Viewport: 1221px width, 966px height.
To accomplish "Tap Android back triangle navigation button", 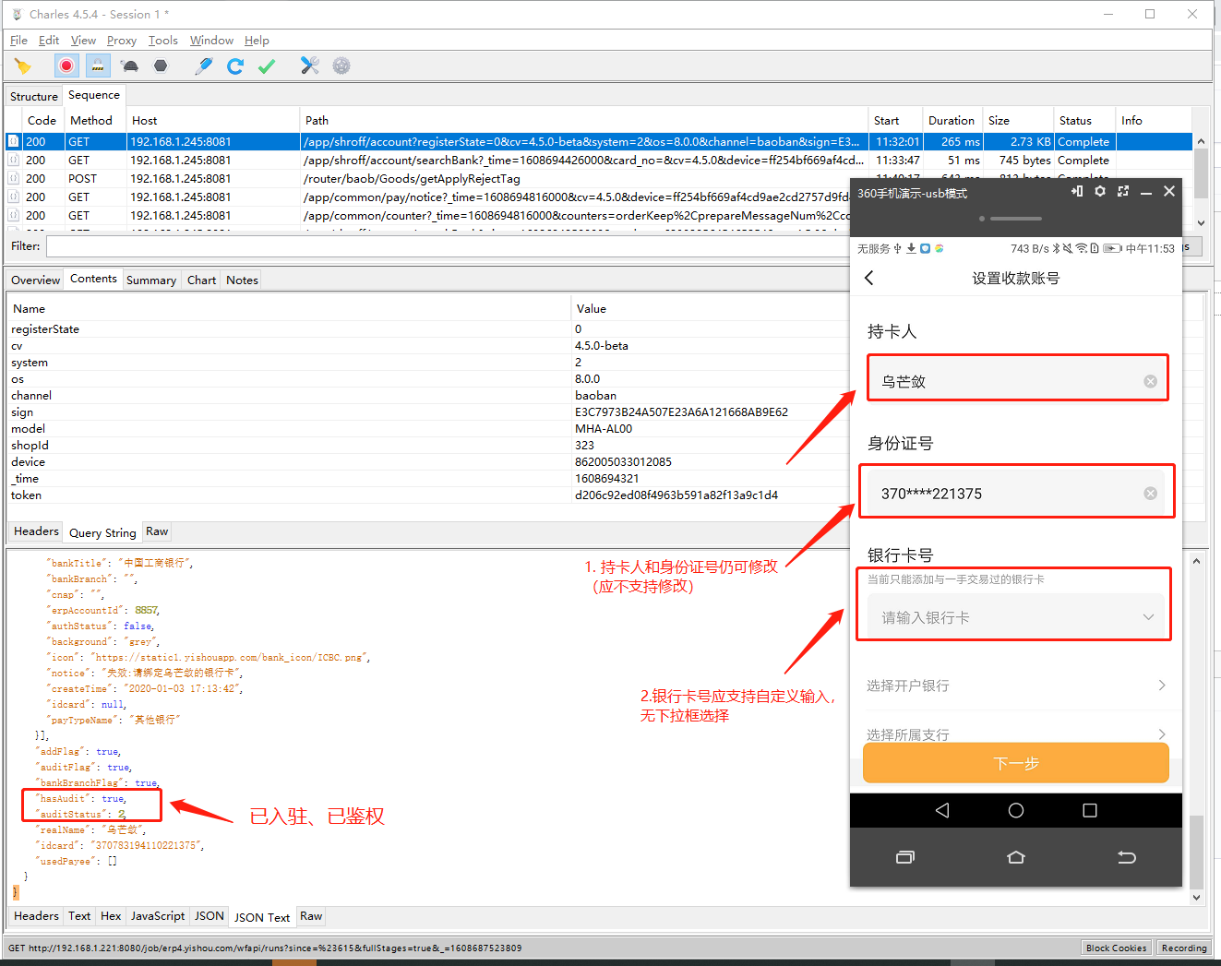I will click(942, 810).
